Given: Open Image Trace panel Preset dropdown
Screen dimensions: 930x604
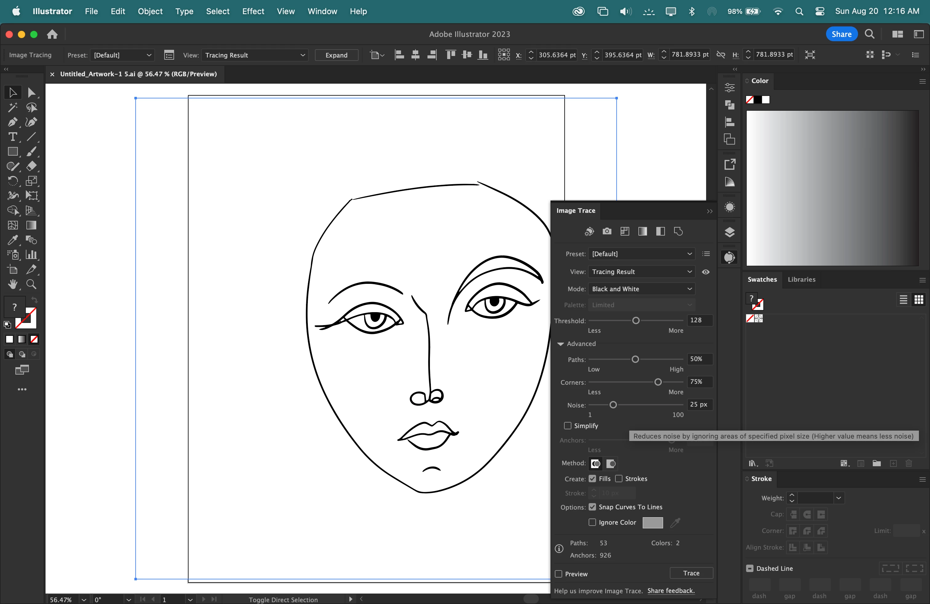Looking at the screenshot, I should (x=641, y=254).
